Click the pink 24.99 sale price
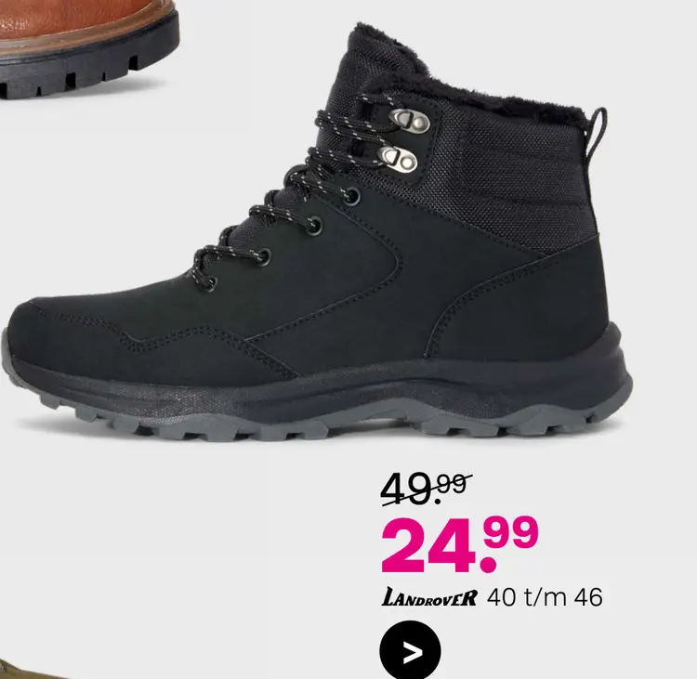Image resolution: width=697 pixels, height=679 pixels. point(460,544)
